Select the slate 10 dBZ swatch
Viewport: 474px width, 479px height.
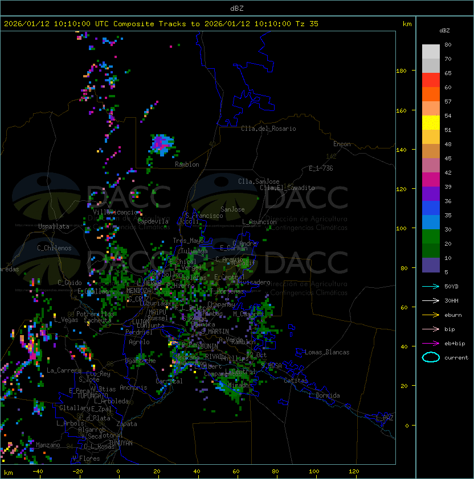[x=431, y=265]
